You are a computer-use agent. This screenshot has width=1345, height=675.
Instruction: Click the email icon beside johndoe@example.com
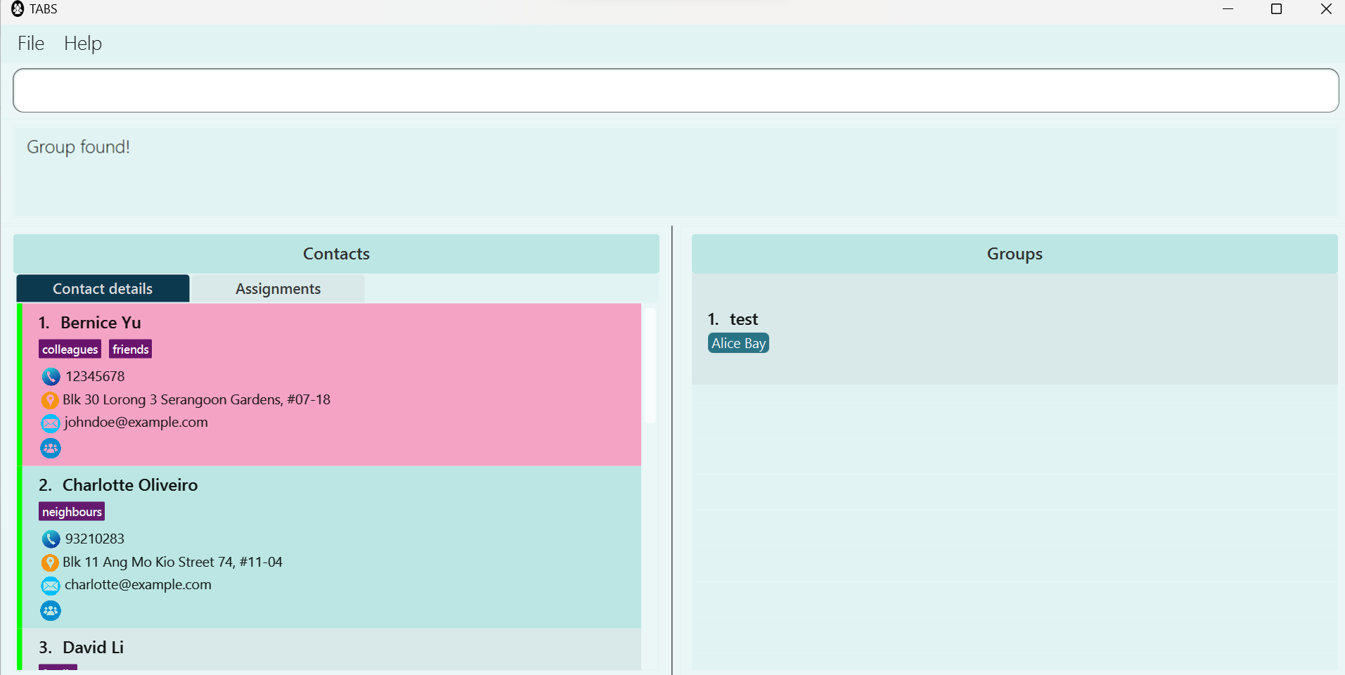tap(51, 423)
